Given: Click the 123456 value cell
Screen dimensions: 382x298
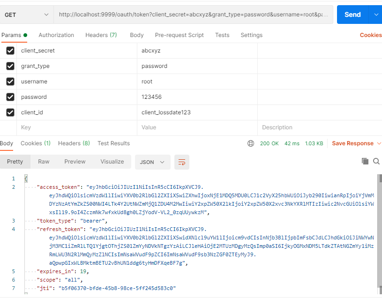Looking at the screenshot, I should pos(197,97).
